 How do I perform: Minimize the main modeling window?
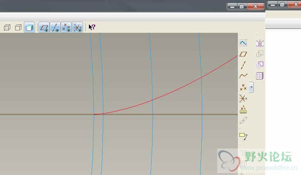[232, 7]
